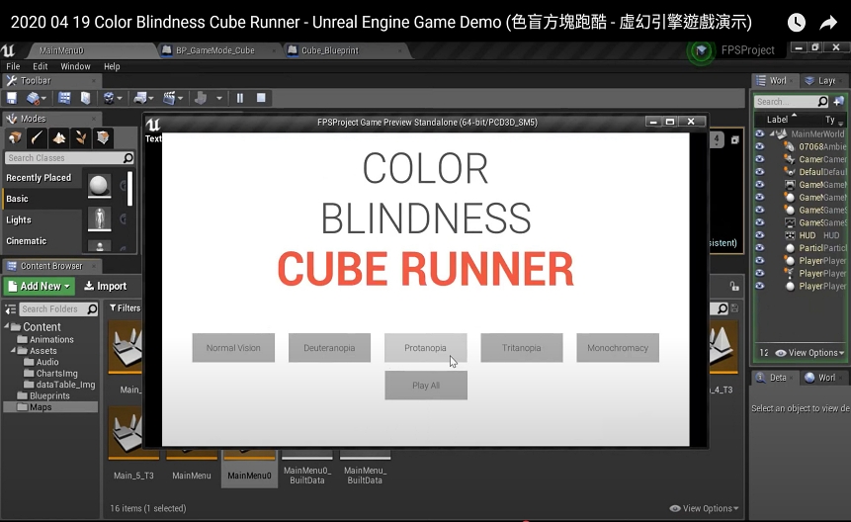Viewport: 851px width, 522px height.
Task: Select the Landscape mode icon
Action: tap(59, 137)
